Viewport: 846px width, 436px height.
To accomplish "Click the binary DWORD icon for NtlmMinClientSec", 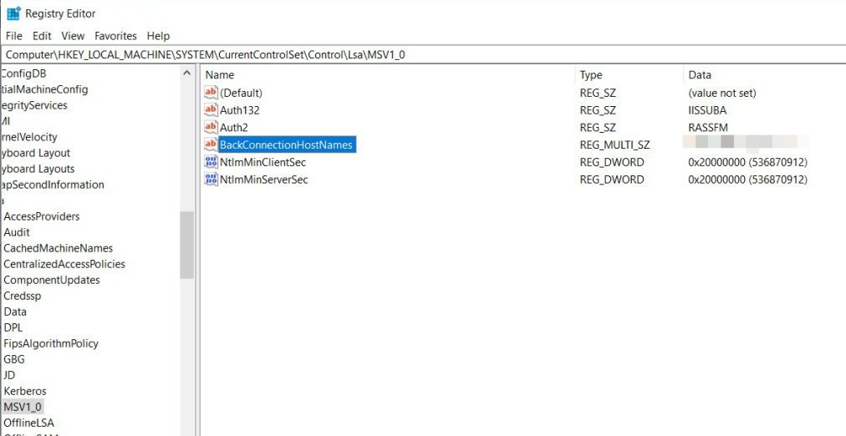I will point(211,162).
